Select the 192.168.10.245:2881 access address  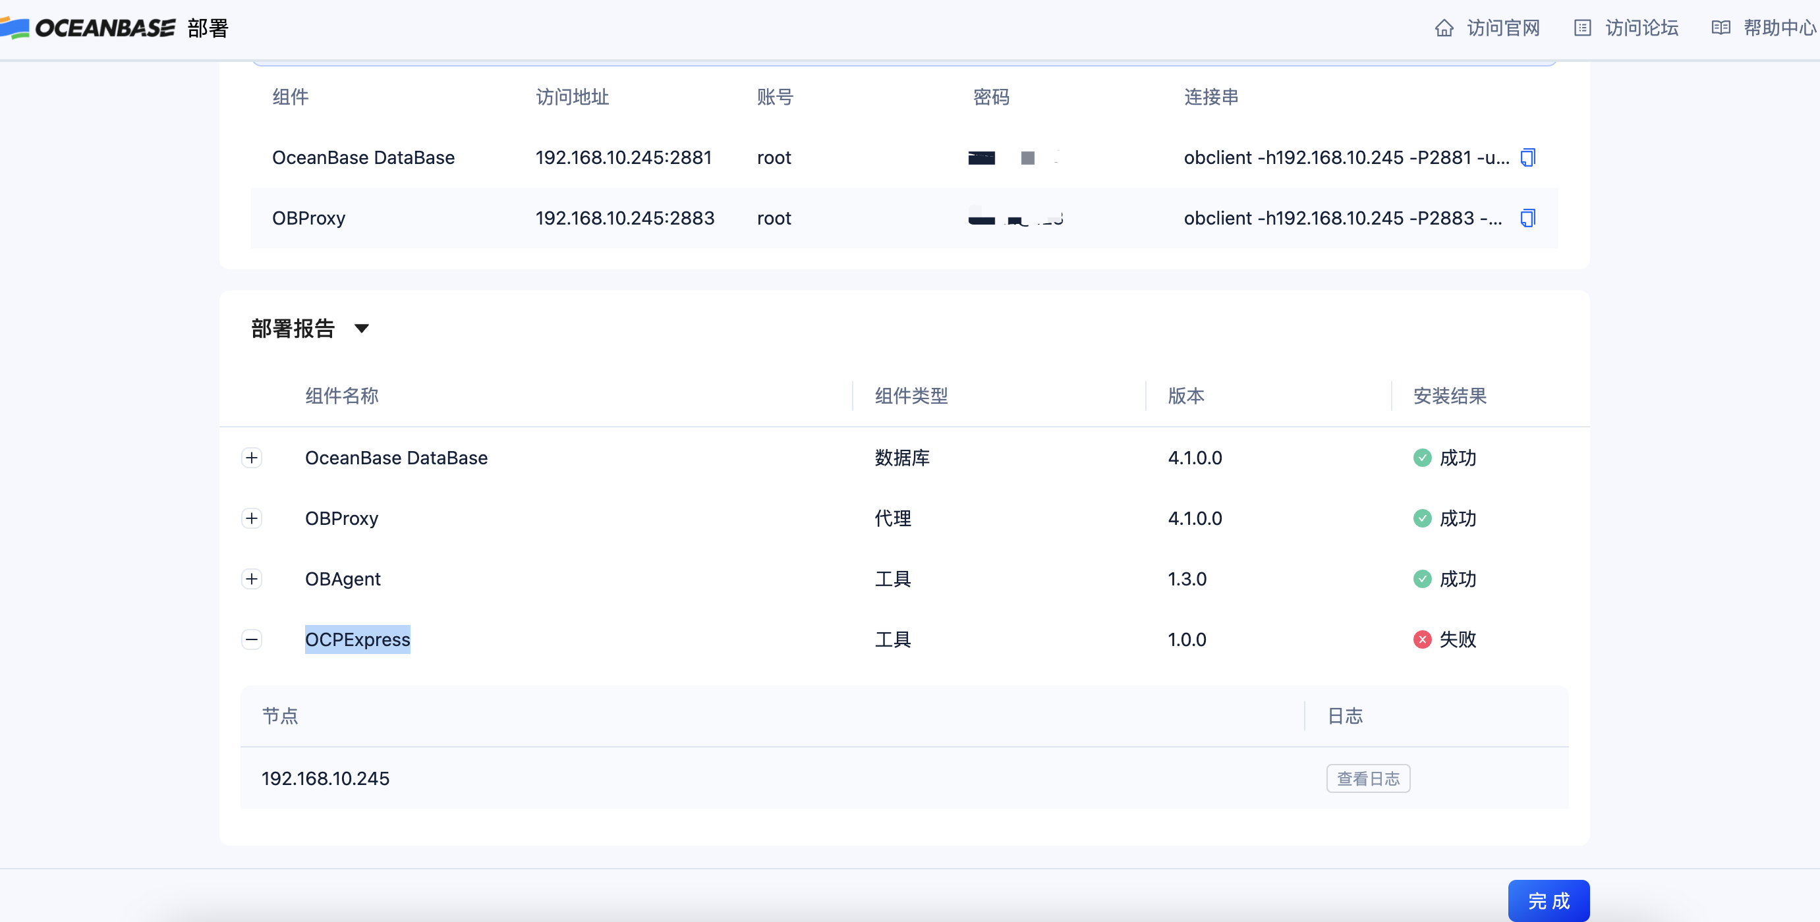623,157
